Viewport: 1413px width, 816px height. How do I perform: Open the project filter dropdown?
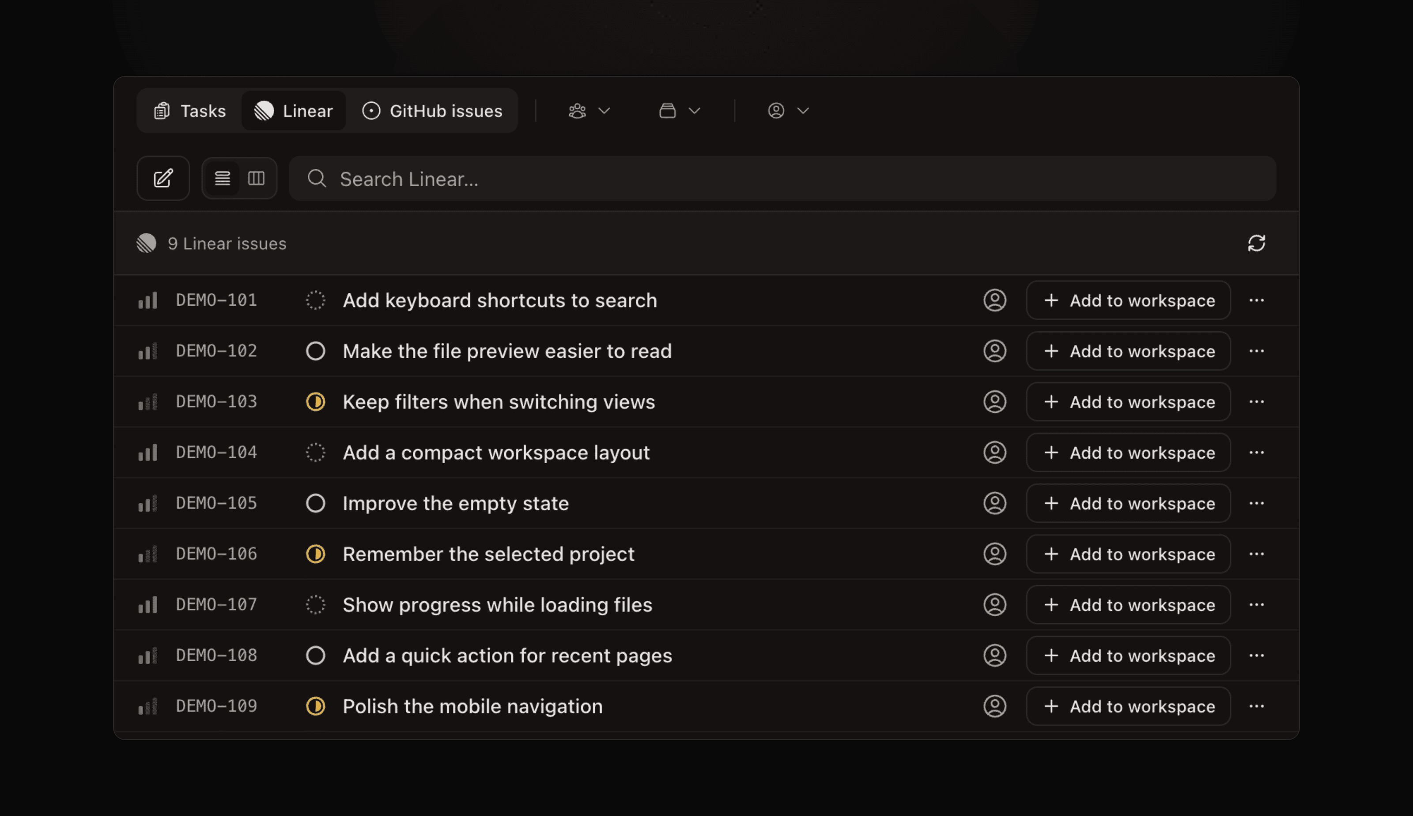679,111
